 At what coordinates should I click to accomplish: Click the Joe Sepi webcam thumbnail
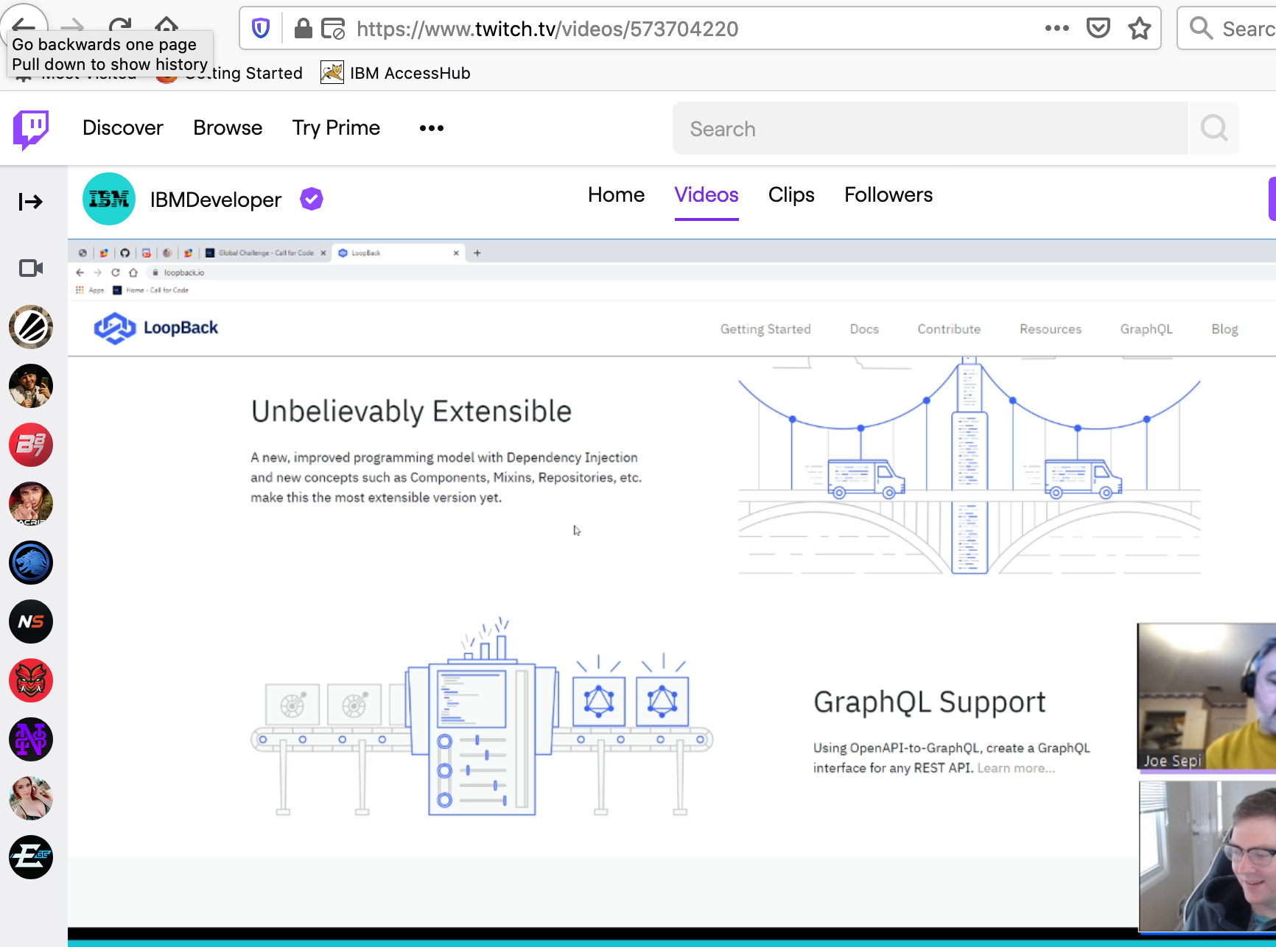click(1207, 696)
